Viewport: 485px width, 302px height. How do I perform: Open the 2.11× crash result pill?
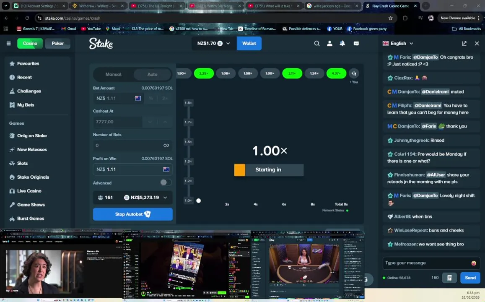click(292, 74)
